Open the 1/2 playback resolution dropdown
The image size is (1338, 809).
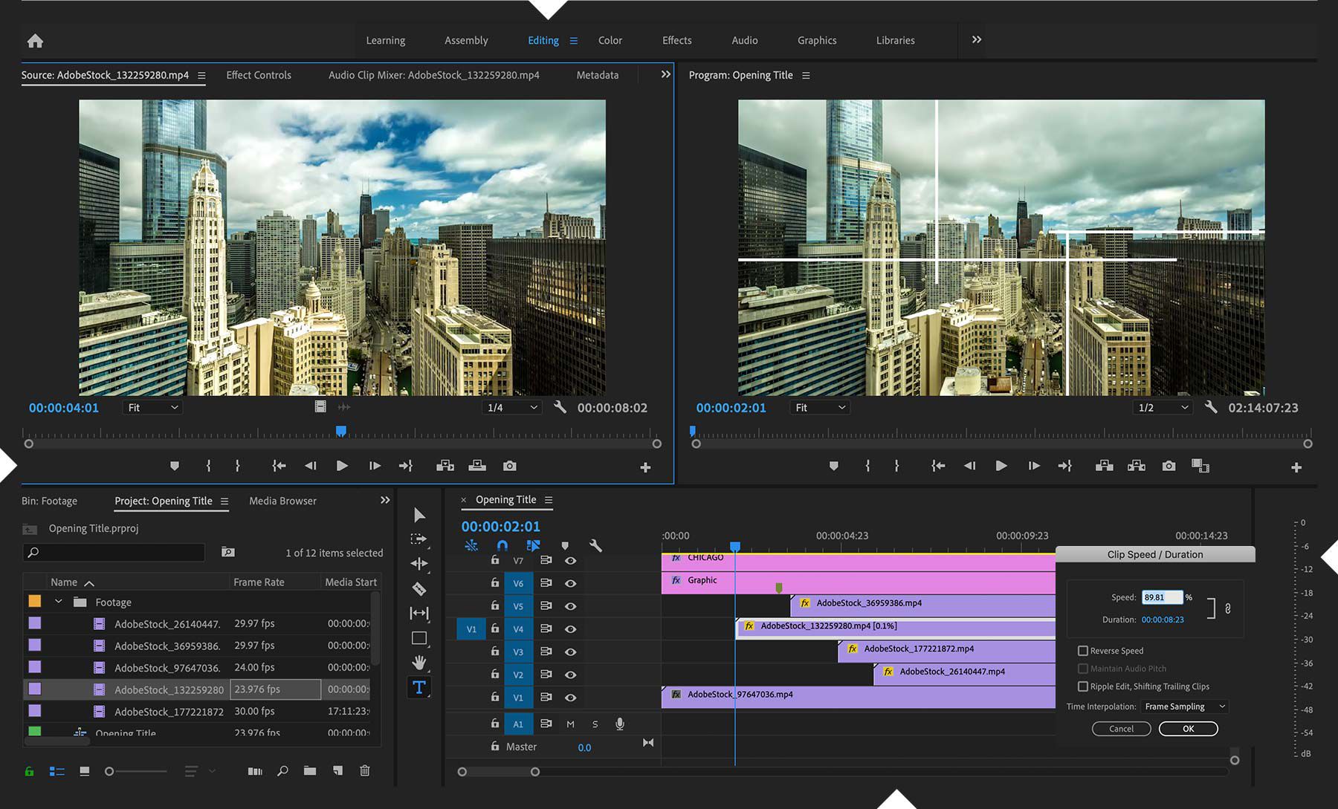click(x=1162, y=407)
